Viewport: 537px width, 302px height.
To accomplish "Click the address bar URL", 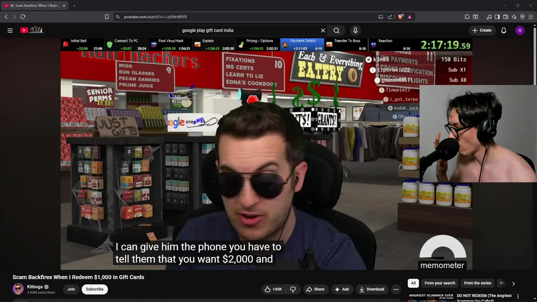I will point(155,17).
